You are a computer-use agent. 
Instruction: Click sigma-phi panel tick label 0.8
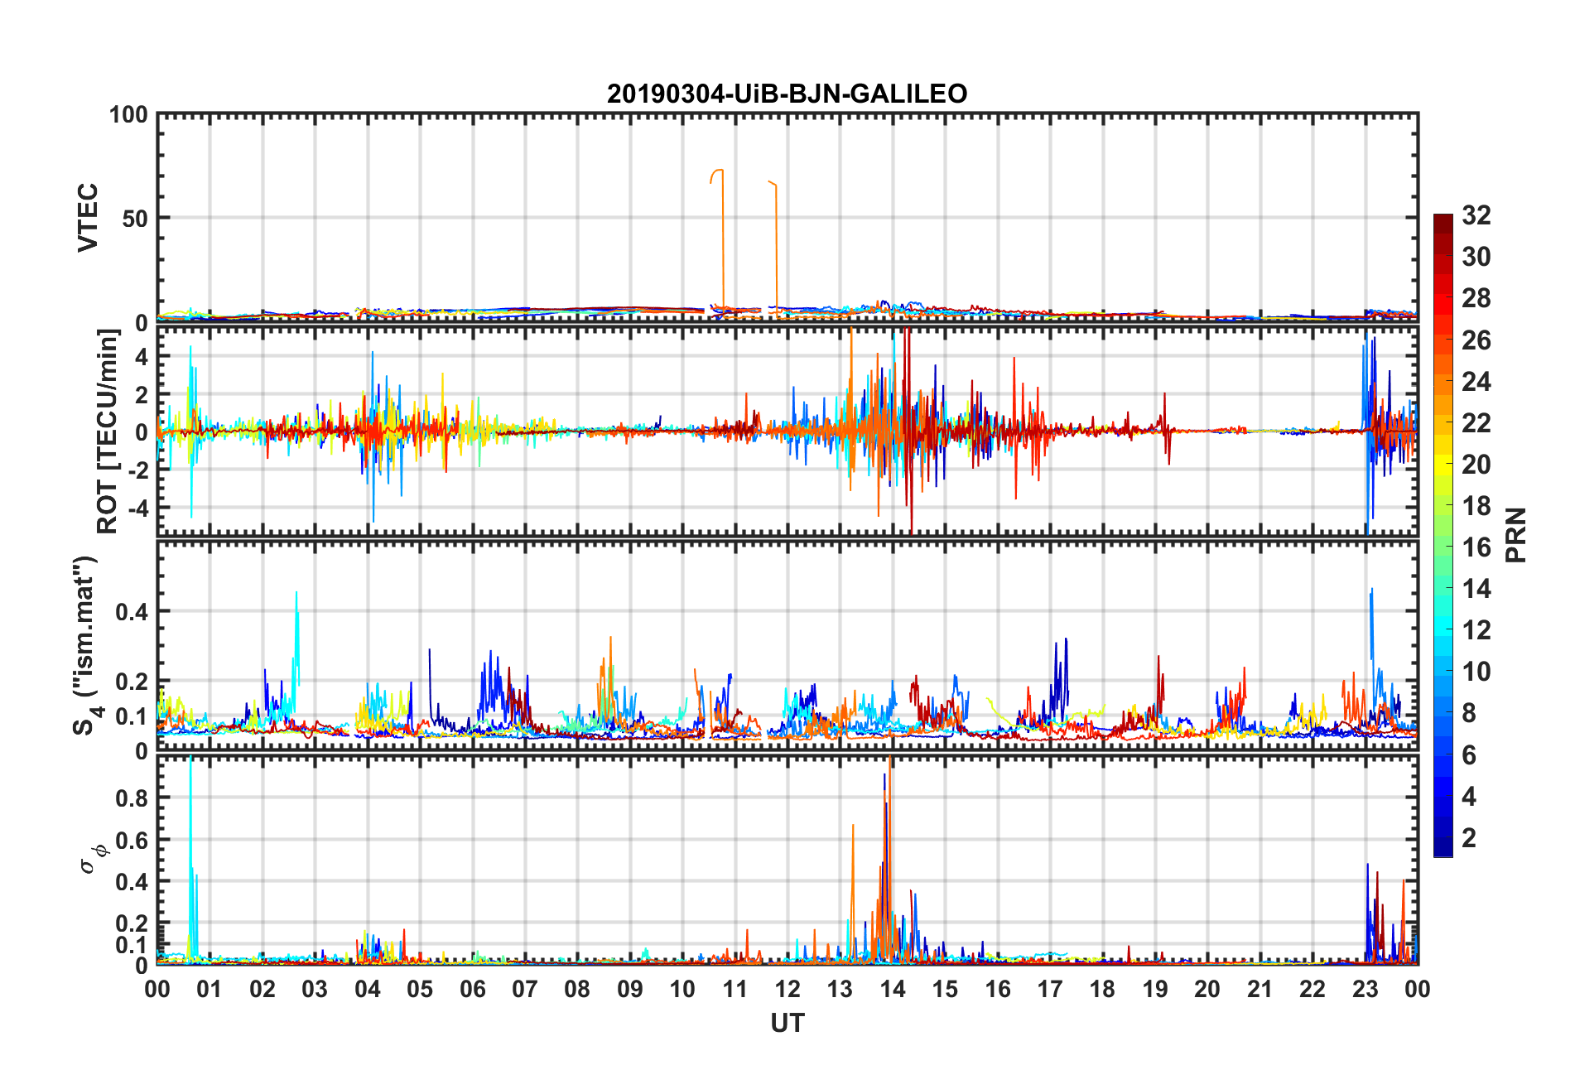pos(132,798)
